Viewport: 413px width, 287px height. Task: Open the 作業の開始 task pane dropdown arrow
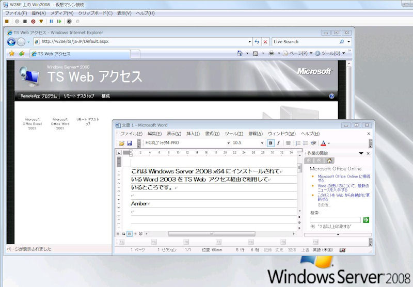(361, 153)
